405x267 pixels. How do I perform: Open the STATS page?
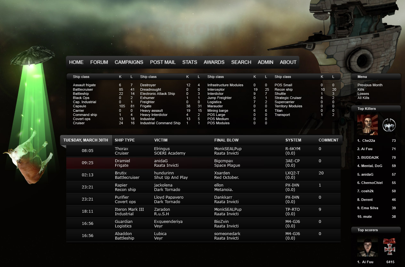pyautogui.click(x=190, y=62)
